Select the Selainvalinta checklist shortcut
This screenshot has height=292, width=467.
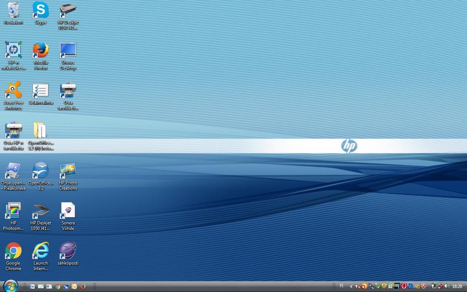[41, 94]
